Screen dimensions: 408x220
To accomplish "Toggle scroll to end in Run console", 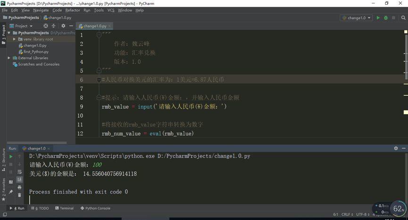I will coord(19,180).
